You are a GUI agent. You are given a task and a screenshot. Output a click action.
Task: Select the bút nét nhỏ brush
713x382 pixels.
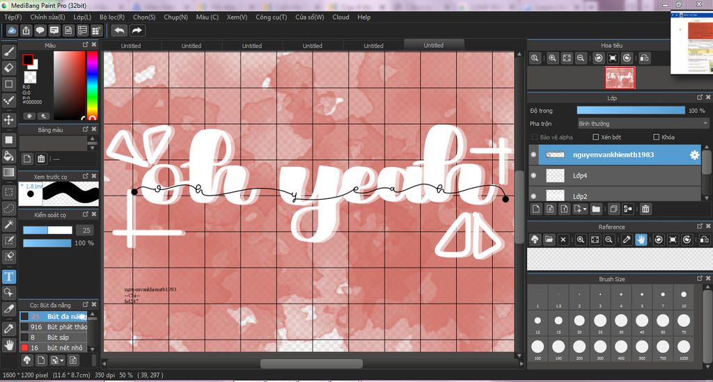click(54, 347)
